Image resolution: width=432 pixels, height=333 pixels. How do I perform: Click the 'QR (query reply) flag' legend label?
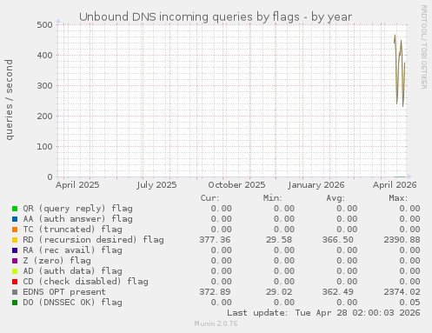pos(77,209)
